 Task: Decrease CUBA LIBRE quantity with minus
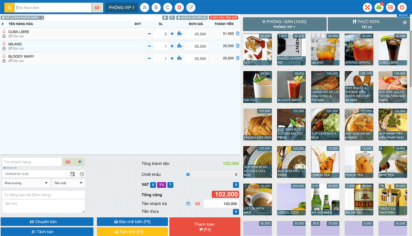point(149,34)
